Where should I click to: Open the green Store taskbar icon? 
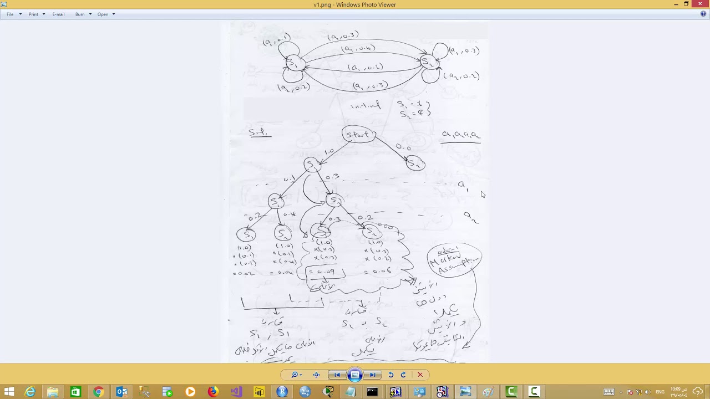click(75, 392)
